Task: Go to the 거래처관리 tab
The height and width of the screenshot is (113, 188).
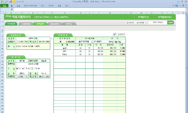Action: tap(26, 24)
